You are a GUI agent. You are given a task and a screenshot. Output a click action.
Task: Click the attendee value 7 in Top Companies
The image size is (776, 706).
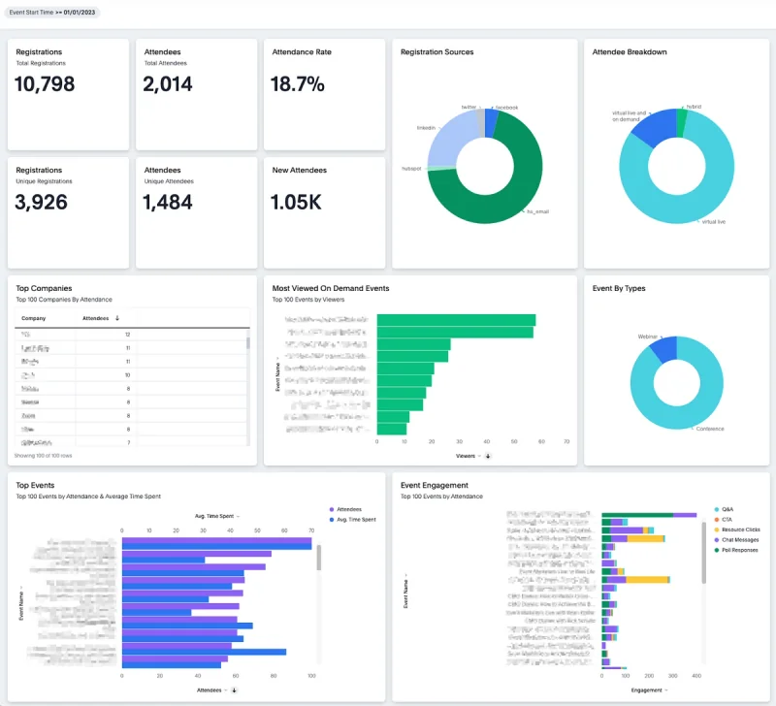tap(129, 442)
